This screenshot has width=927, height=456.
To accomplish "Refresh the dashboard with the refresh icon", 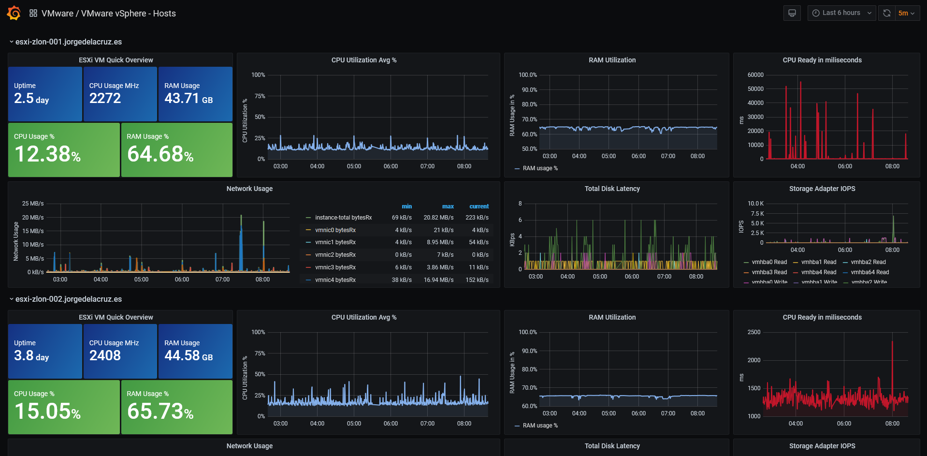I will (x=886, y=13).
